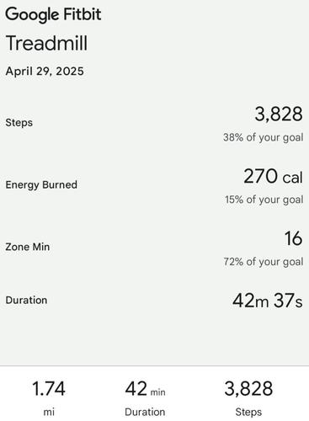
Task: Select the Treadmill heading
Action: click(46, 44)
